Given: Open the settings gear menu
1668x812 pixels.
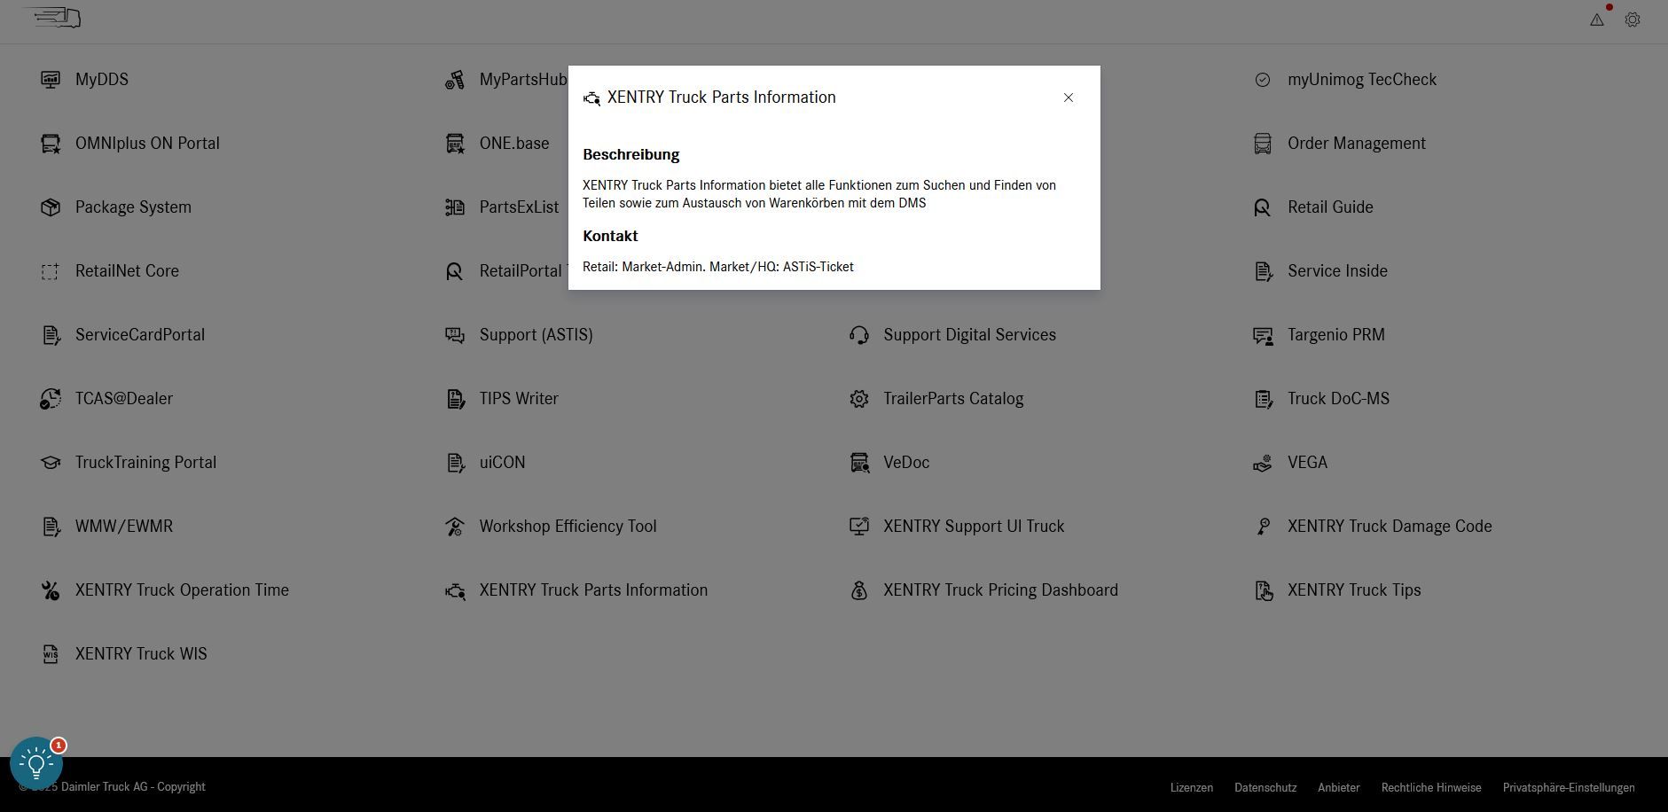Looking at the screenshot, I should tap(1633, 19).
